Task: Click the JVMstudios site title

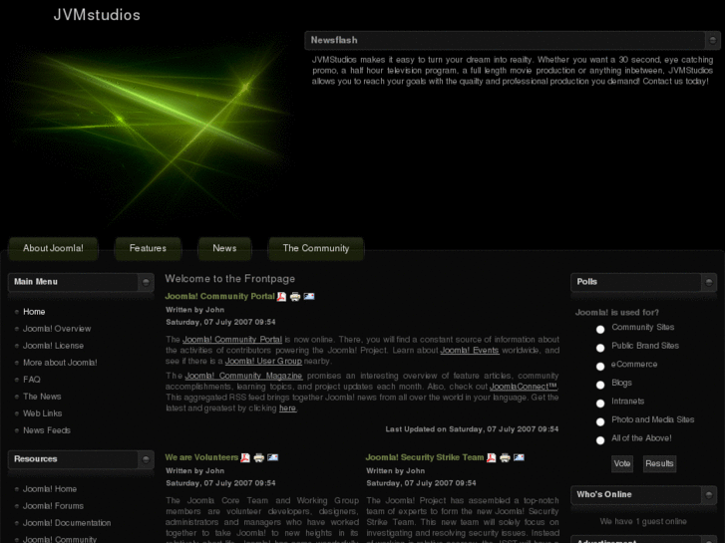Action: point(97,15)
